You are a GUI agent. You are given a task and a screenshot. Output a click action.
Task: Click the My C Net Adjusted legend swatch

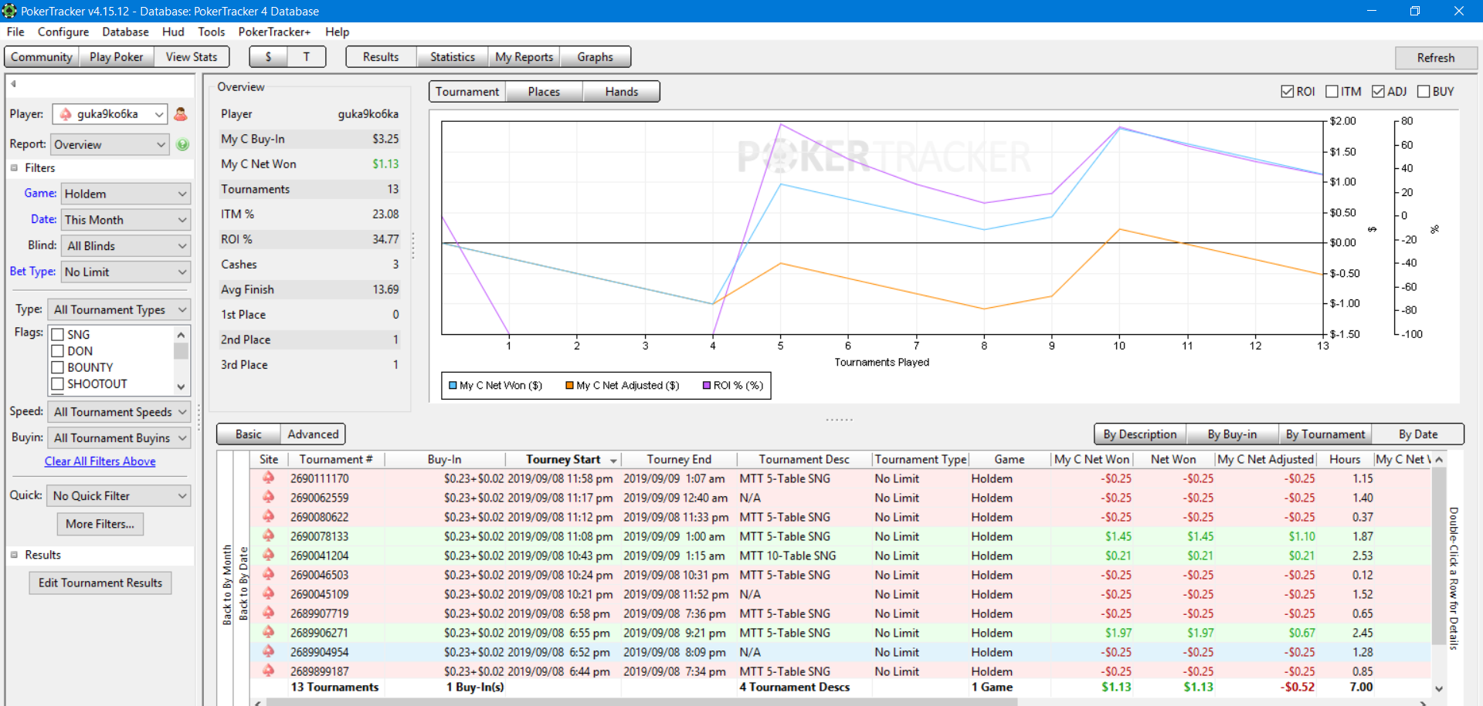[x=569, y=385]
